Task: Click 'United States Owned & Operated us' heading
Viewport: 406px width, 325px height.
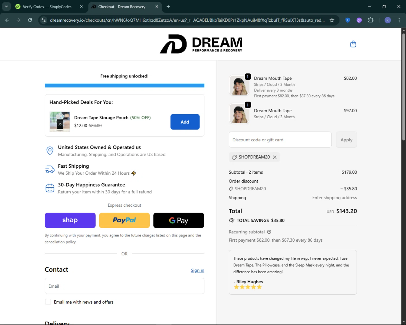Action: [99, 147]
